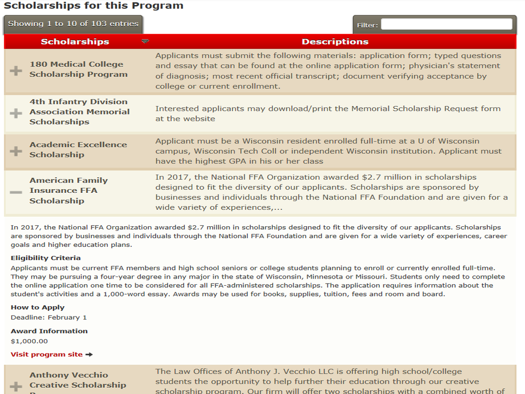Click the Award Information heading
The height and width of the screenshot is (394, 525).
point(49,331)
